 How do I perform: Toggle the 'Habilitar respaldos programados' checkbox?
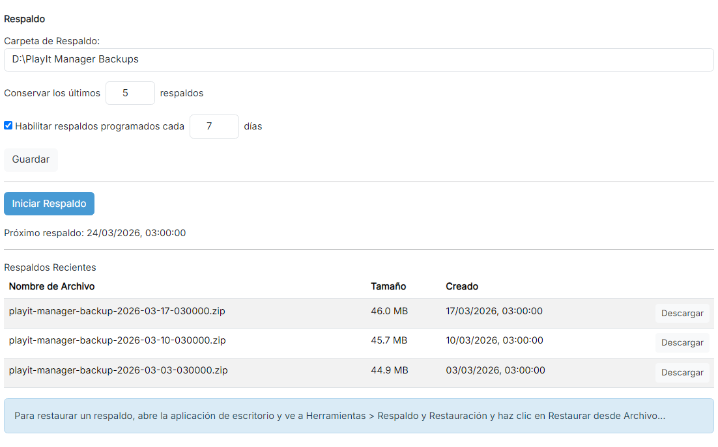tap(8, 126)
